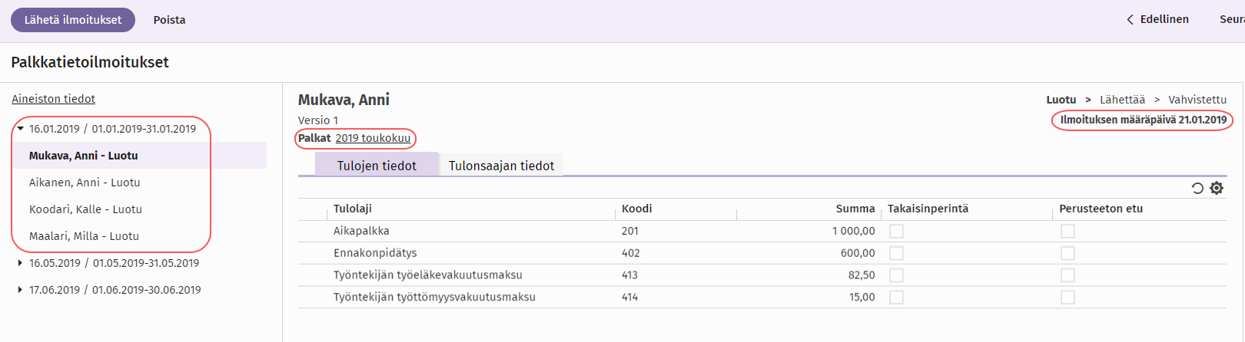Expand the 17.06.2019 period group
Screen dimensions: 1245x342
[21, 290]
